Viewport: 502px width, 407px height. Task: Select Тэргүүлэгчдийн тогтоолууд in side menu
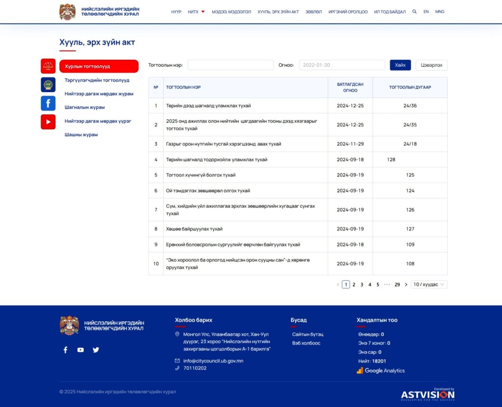click(97, 80)
